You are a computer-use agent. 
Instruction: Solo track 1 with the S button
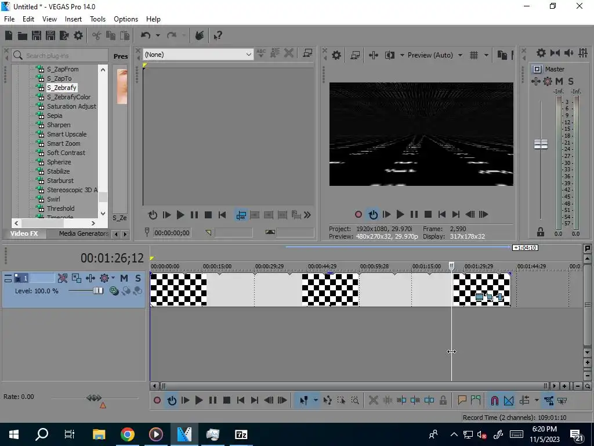click(x=138, y=278)
